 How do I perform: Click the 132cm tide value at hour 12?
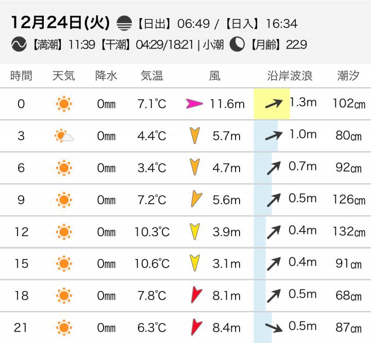click(348, 232)
